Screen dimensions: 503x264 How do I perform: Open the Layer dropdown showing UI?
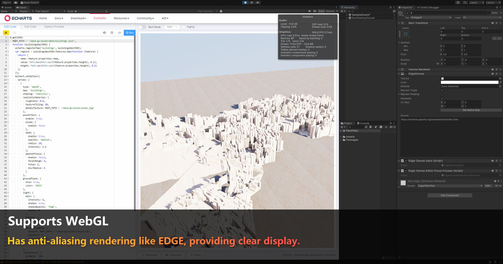pyautogui.click(x=482, y=18)
